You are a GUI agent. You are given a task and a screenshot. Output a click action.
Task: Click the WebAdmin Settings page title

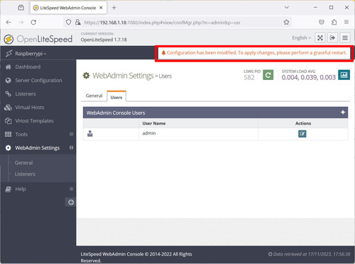pyautogui.click(x=123, y=76)
